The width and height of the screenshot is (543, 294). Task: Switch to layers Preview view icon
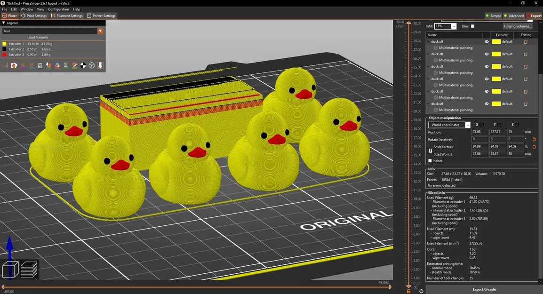[29, 270]
